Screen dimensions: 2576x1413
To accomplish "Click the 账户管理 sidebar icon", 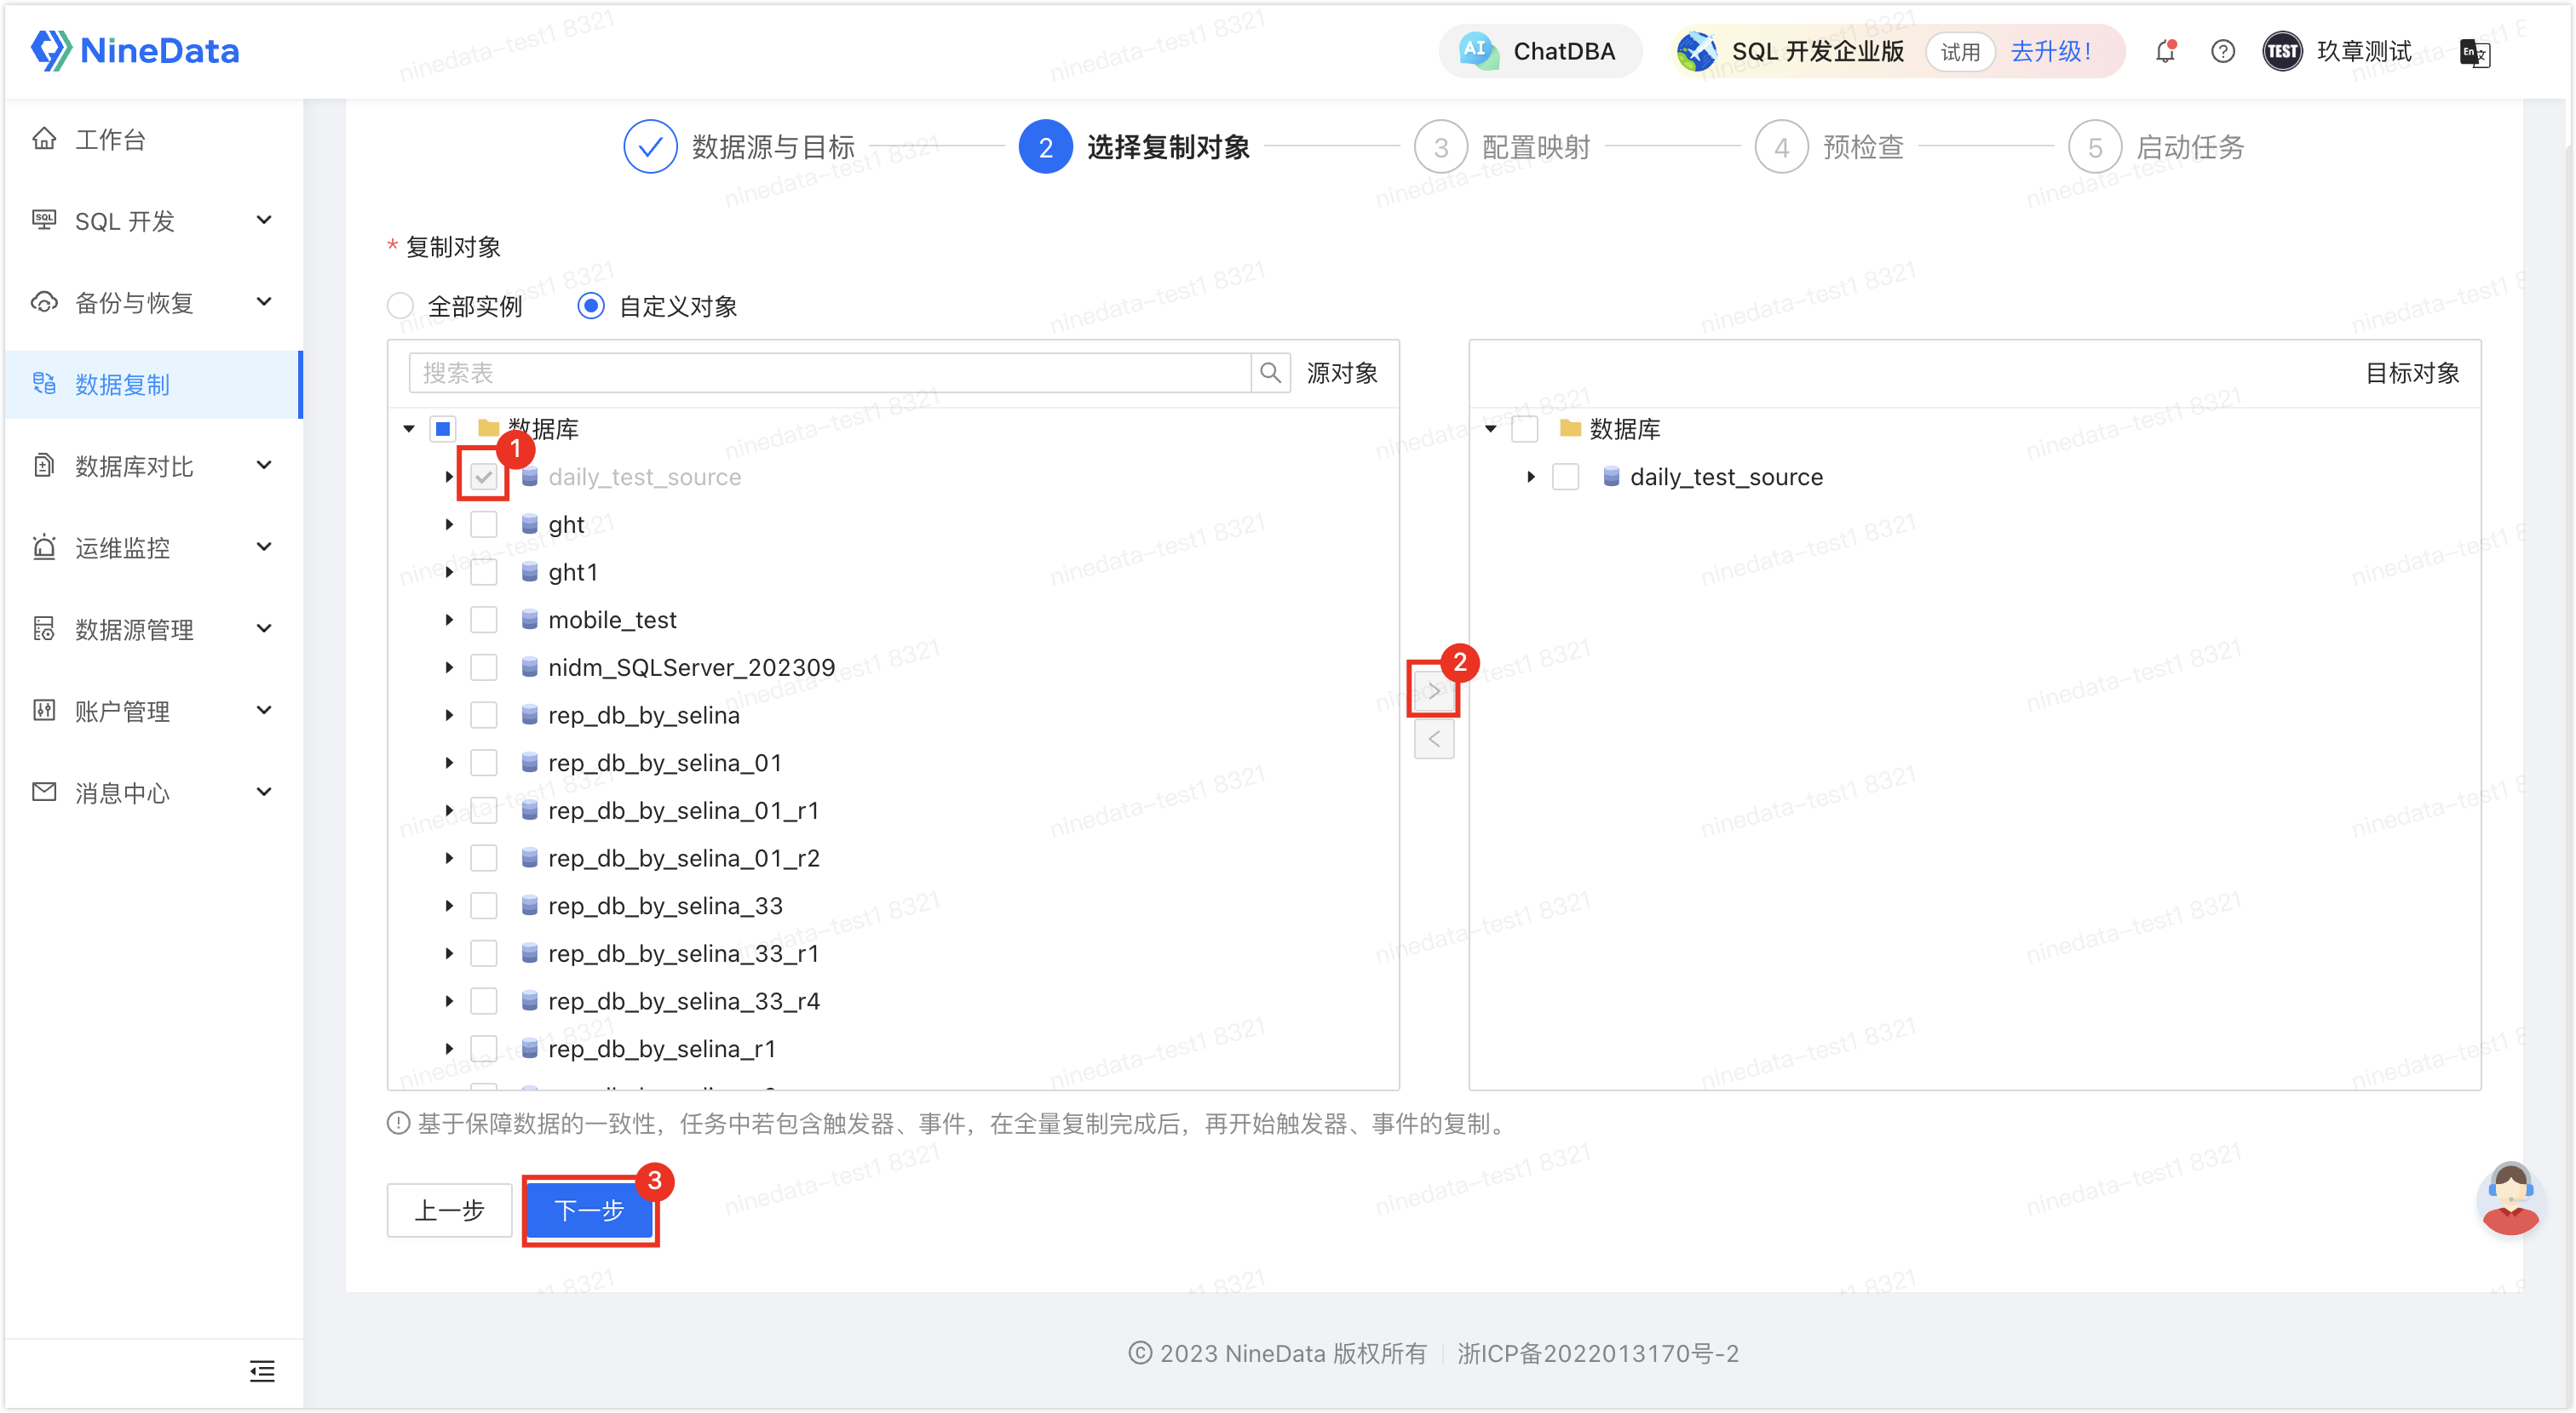I will 44,711.
